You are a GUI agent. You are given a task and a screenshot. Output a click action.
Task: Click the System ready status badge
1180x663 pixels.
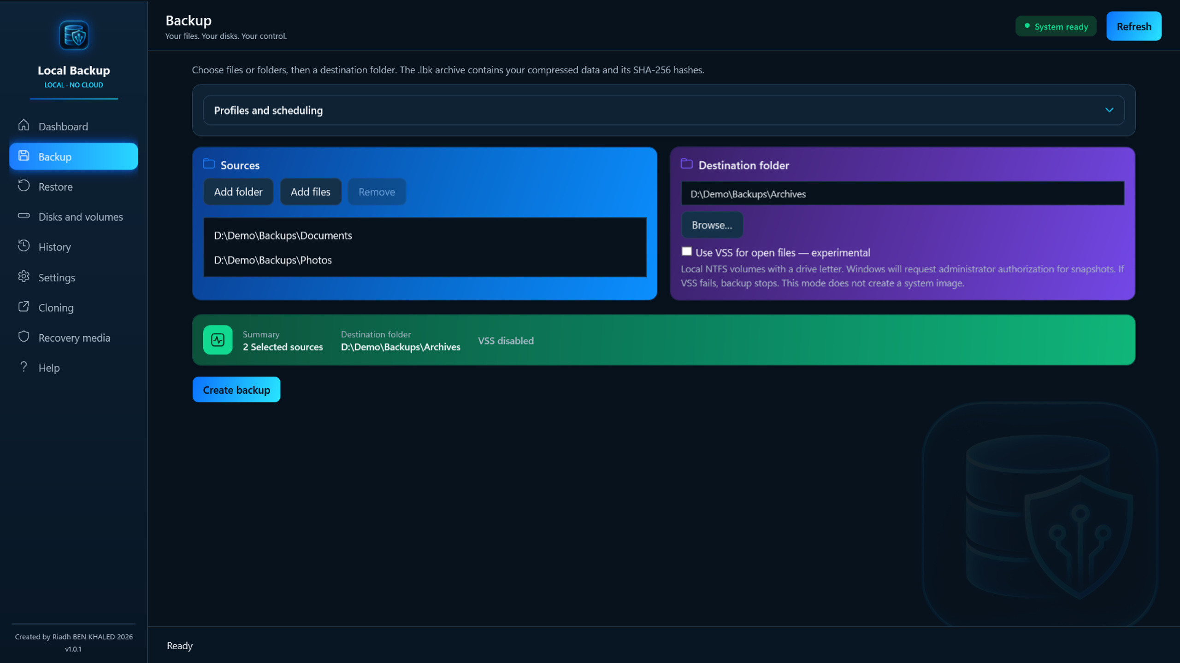pyautogui.click(x=1056, y=26)
